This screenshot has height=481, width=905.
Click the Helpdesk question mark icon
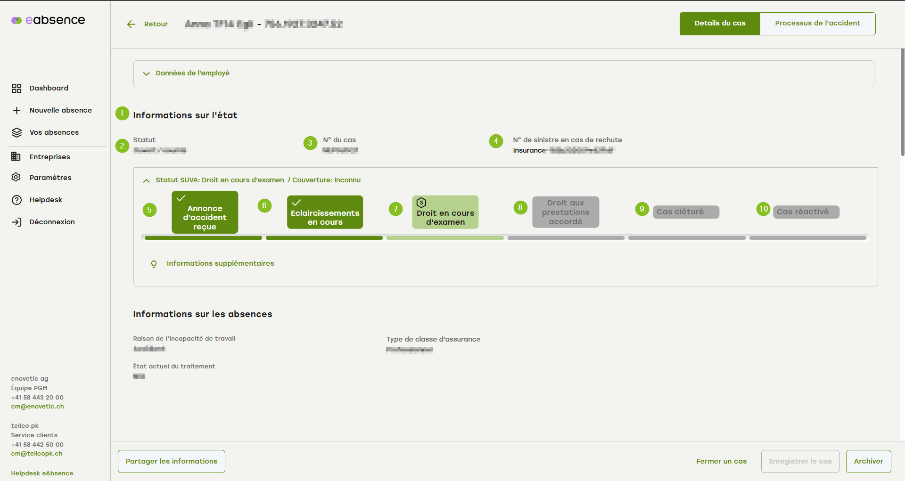16,200
